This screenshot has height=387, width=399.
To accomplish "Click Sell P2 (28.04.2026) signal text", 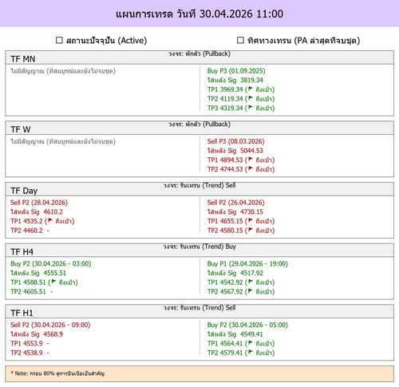I will [39, 203].
